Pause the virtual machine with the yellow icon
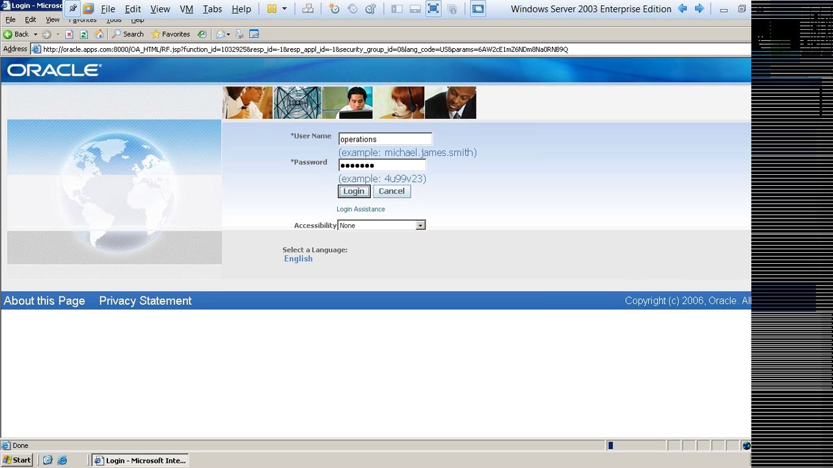 (272, 9)
